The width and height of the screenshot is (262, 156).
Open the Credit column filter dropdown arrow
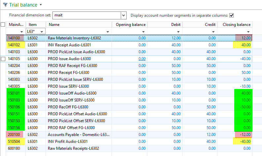coord(213,31)
